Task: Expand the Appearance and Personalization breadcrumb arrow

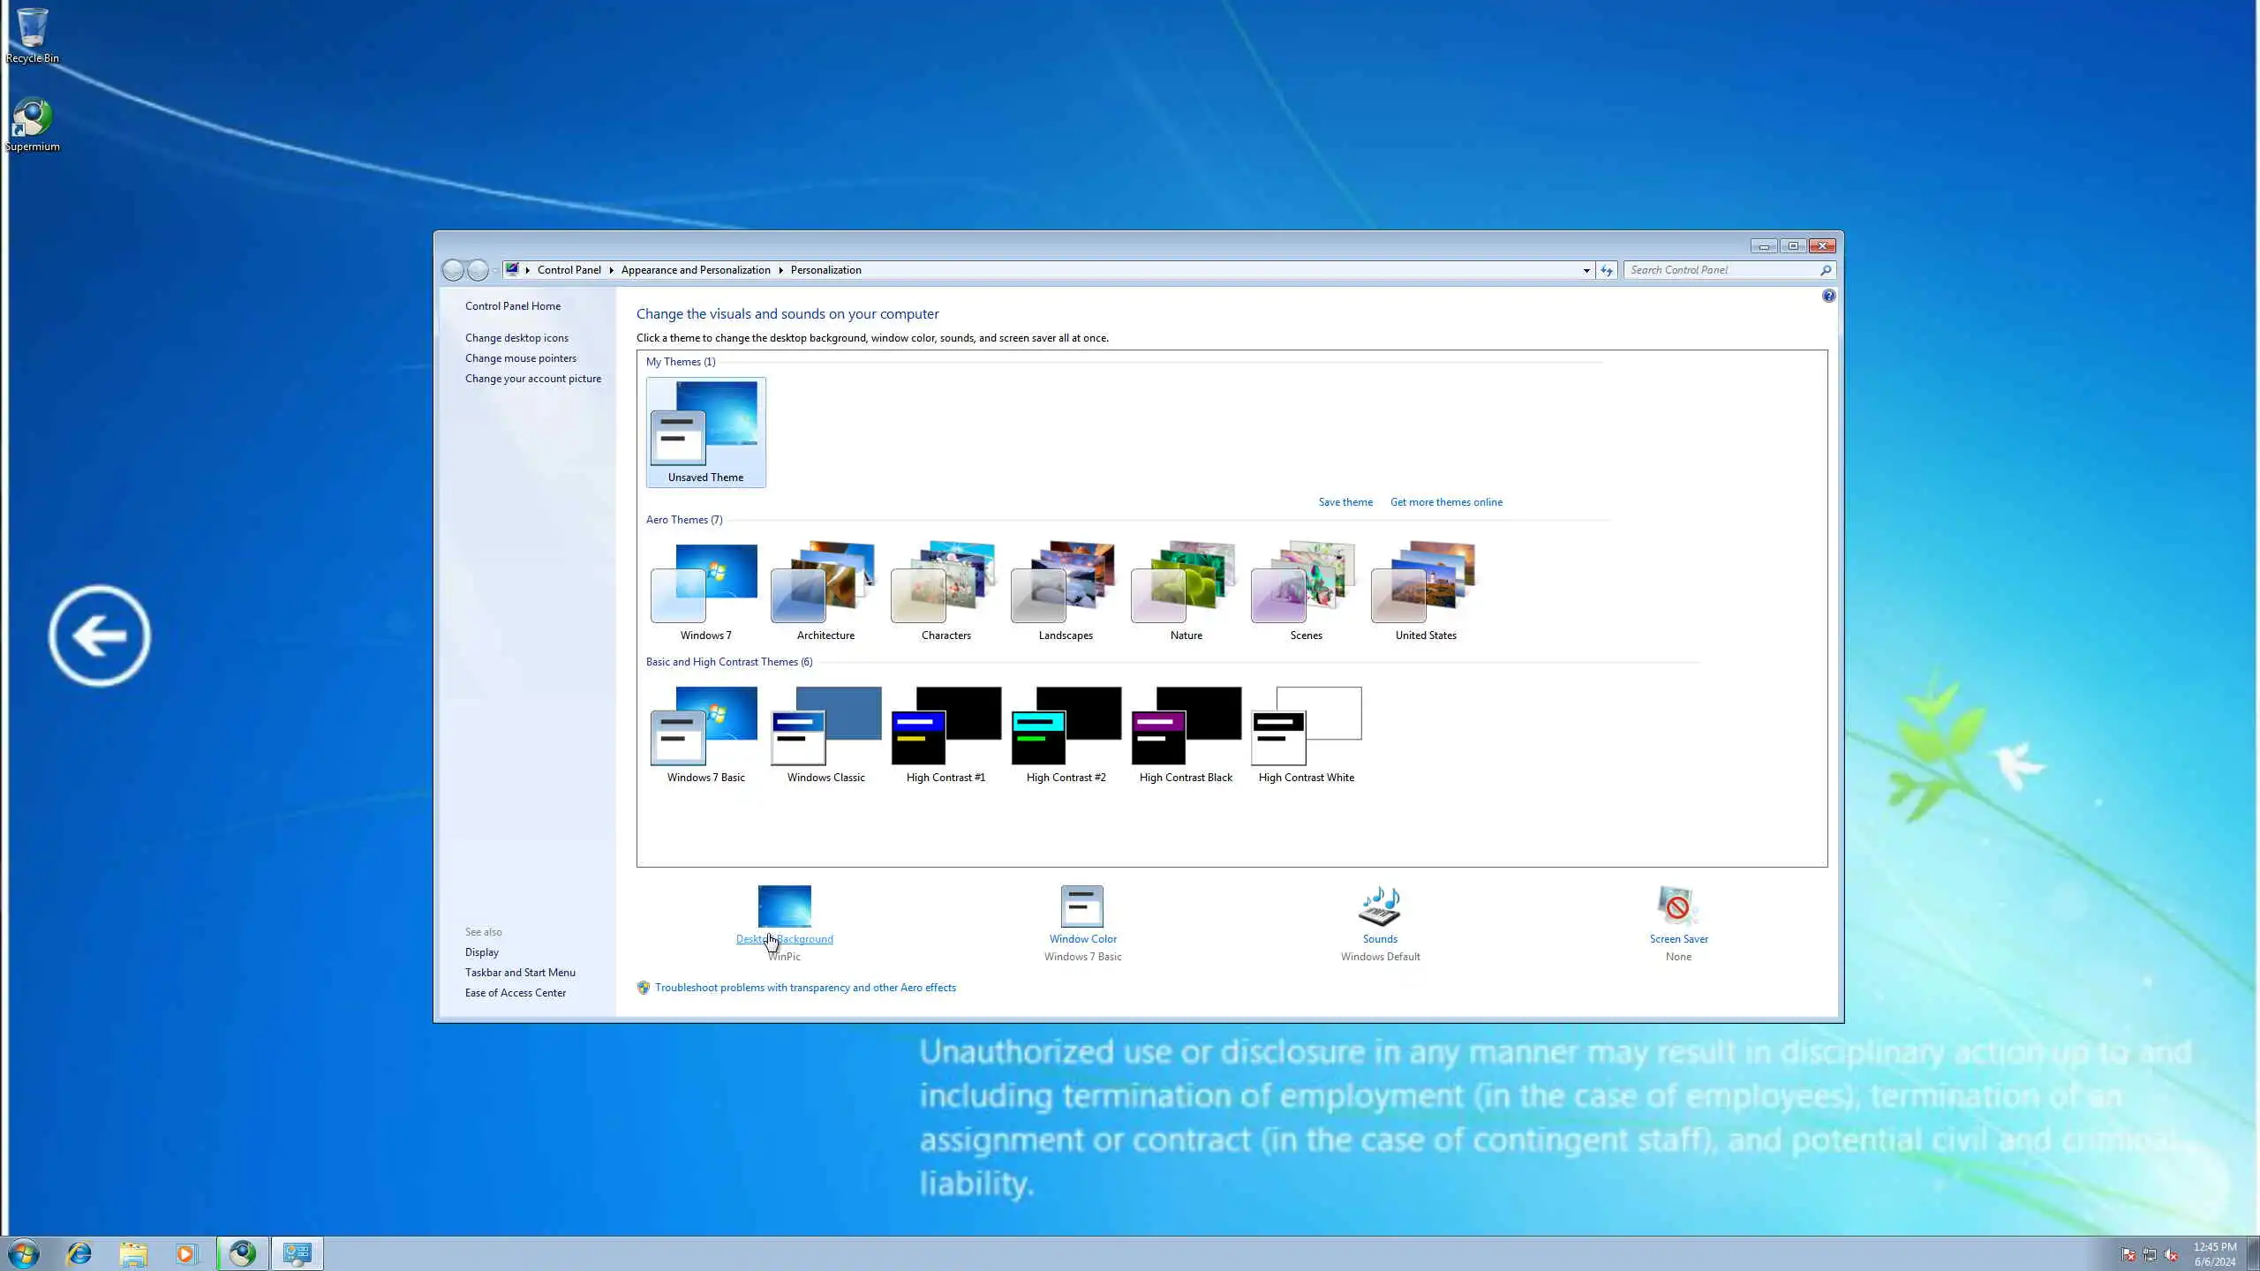Action: click(x=780, y=271)
